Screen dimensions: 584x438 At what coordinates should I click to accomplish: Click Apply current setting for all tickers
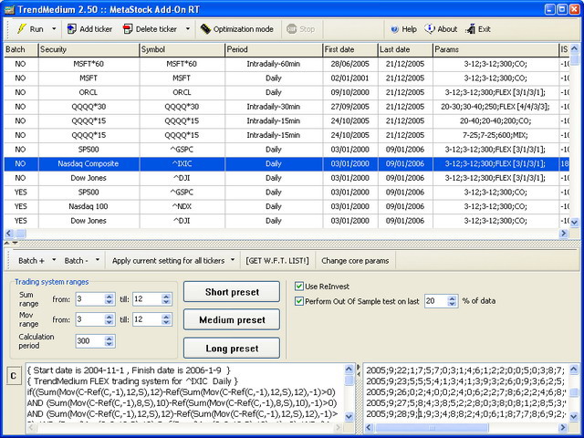[168, 261]
